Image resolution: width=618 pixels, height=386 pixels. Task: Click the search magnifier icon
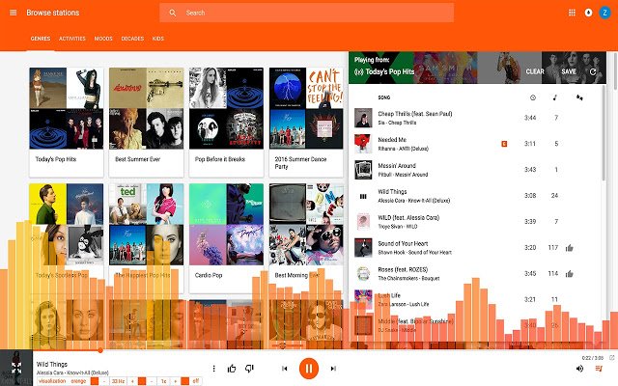point(173,13)
